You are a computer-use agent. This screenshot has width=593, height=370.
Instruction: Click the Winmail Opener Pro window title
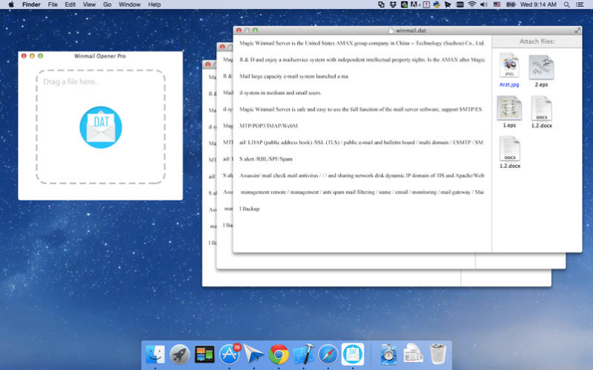pos(100,56)
